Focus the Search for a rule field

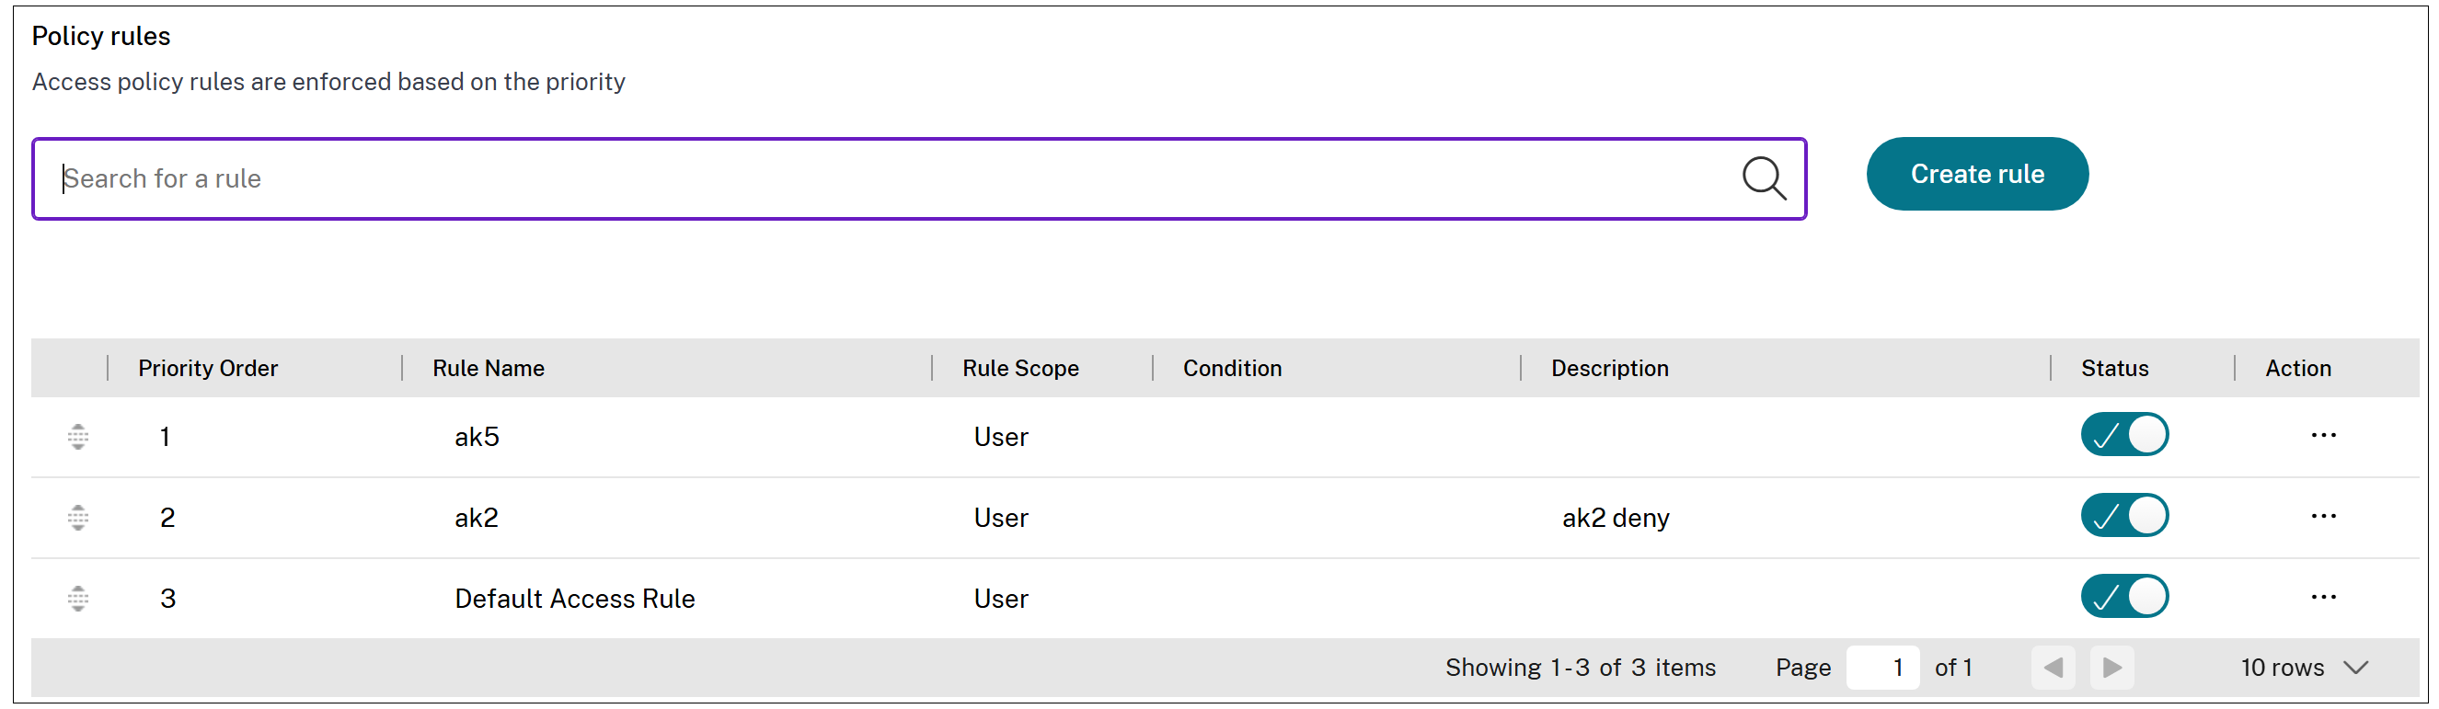pos(890,179)
